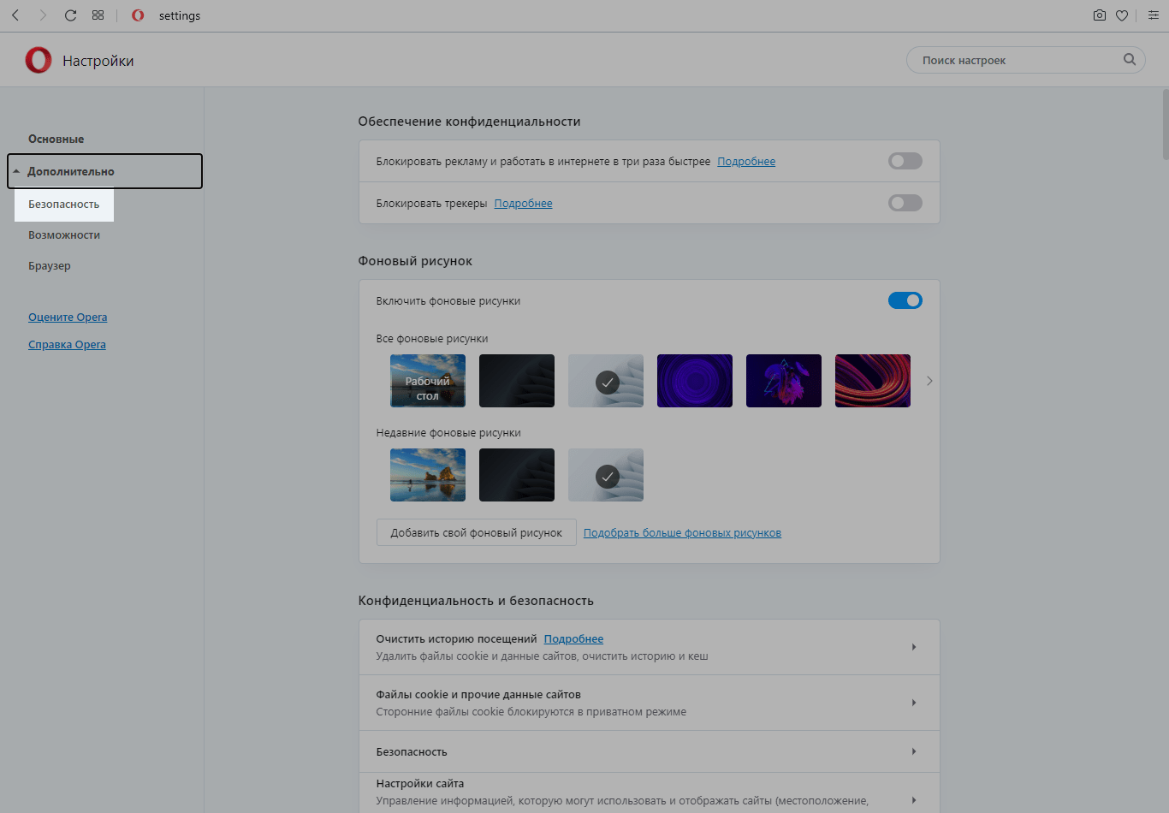Collapse the Дополнительно sidebar section
This screenshot has width=1169, height=813.
point(104,171)
